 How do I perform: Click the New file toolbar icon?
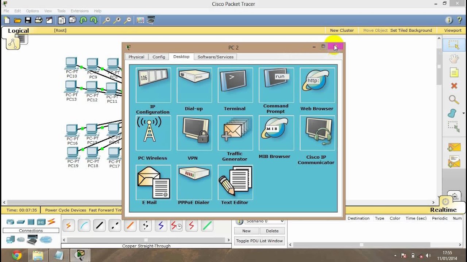pos(7,20)
